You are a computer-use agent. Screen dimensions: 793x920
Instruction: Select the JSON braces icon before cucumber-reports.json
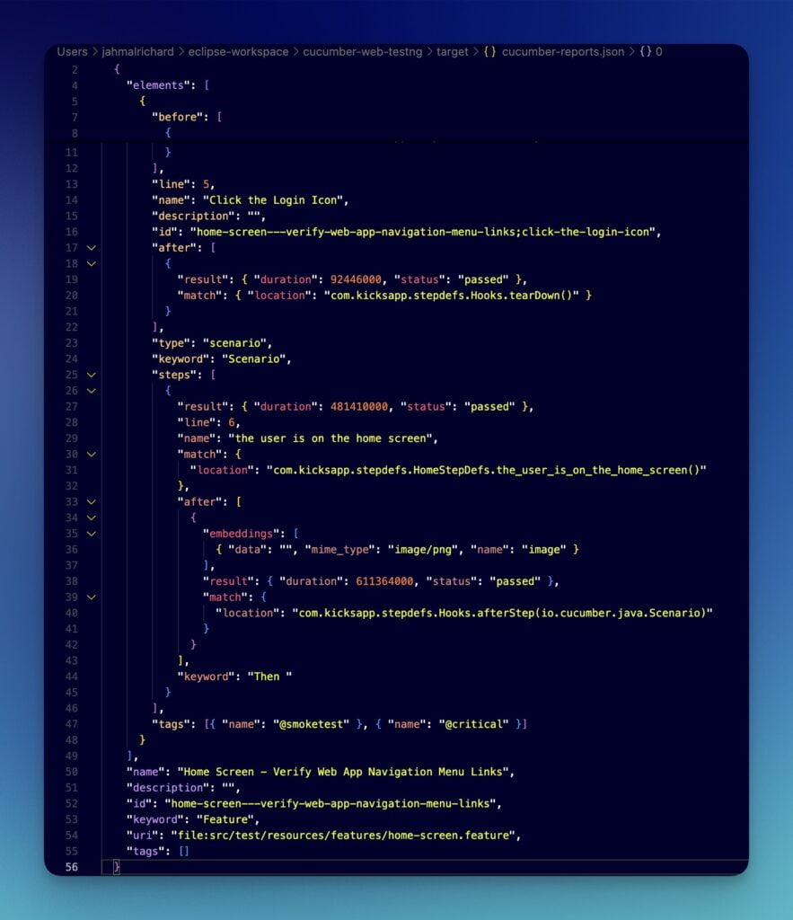coord(489,51)
